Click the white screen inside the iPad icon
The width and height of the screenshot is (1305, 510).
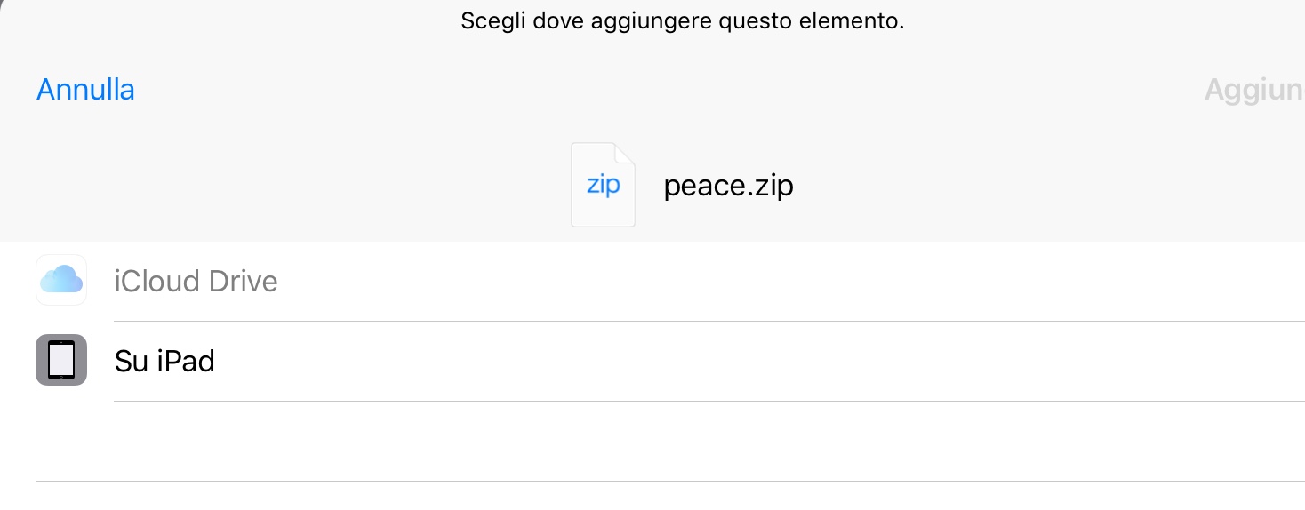[61, 360]
